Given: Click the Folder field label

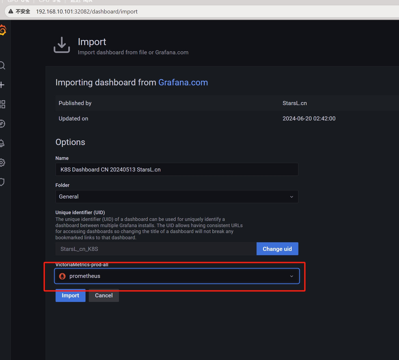Looking at the screenshot, I should click(62, 185).
